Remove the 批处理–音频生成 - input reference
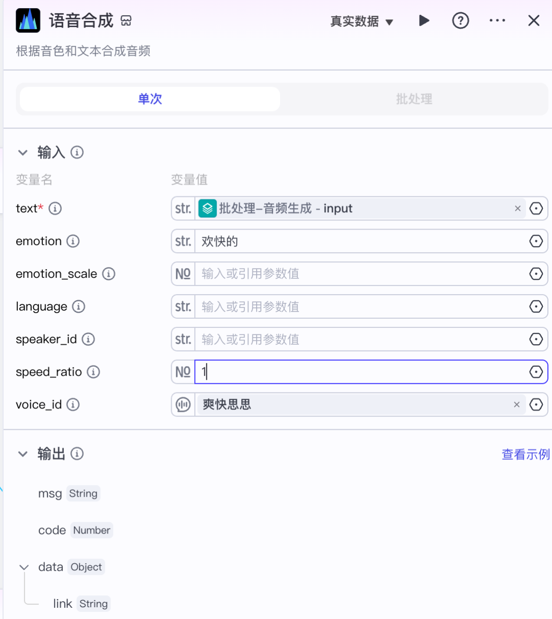552x619 pixels. coord(518,208)
